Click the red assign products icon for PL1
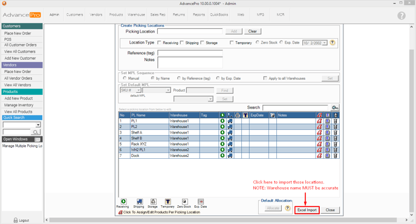 pos(319,121)
